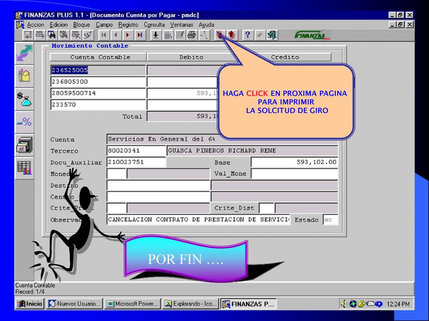Click the red up-arrow previous page icon
This screenshot has width=429, height=321.
point(232,35)
